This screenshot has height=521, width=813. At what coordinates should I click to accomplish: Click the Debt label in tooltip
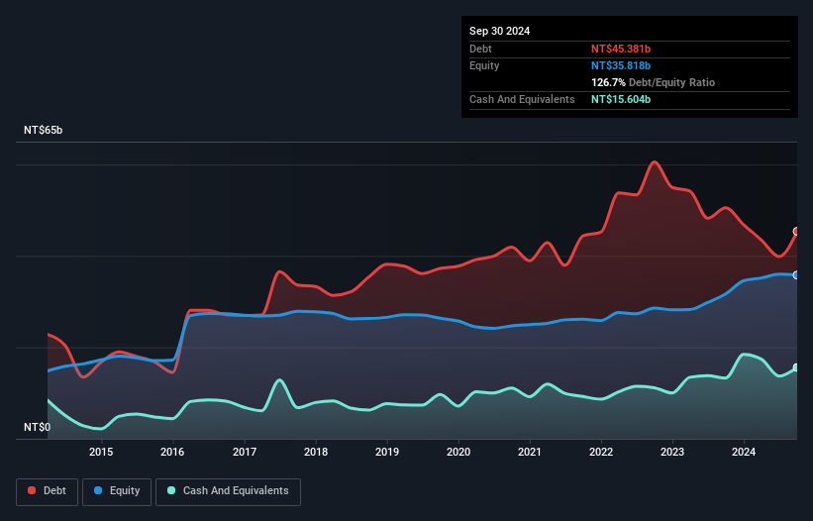coord(480,49)
